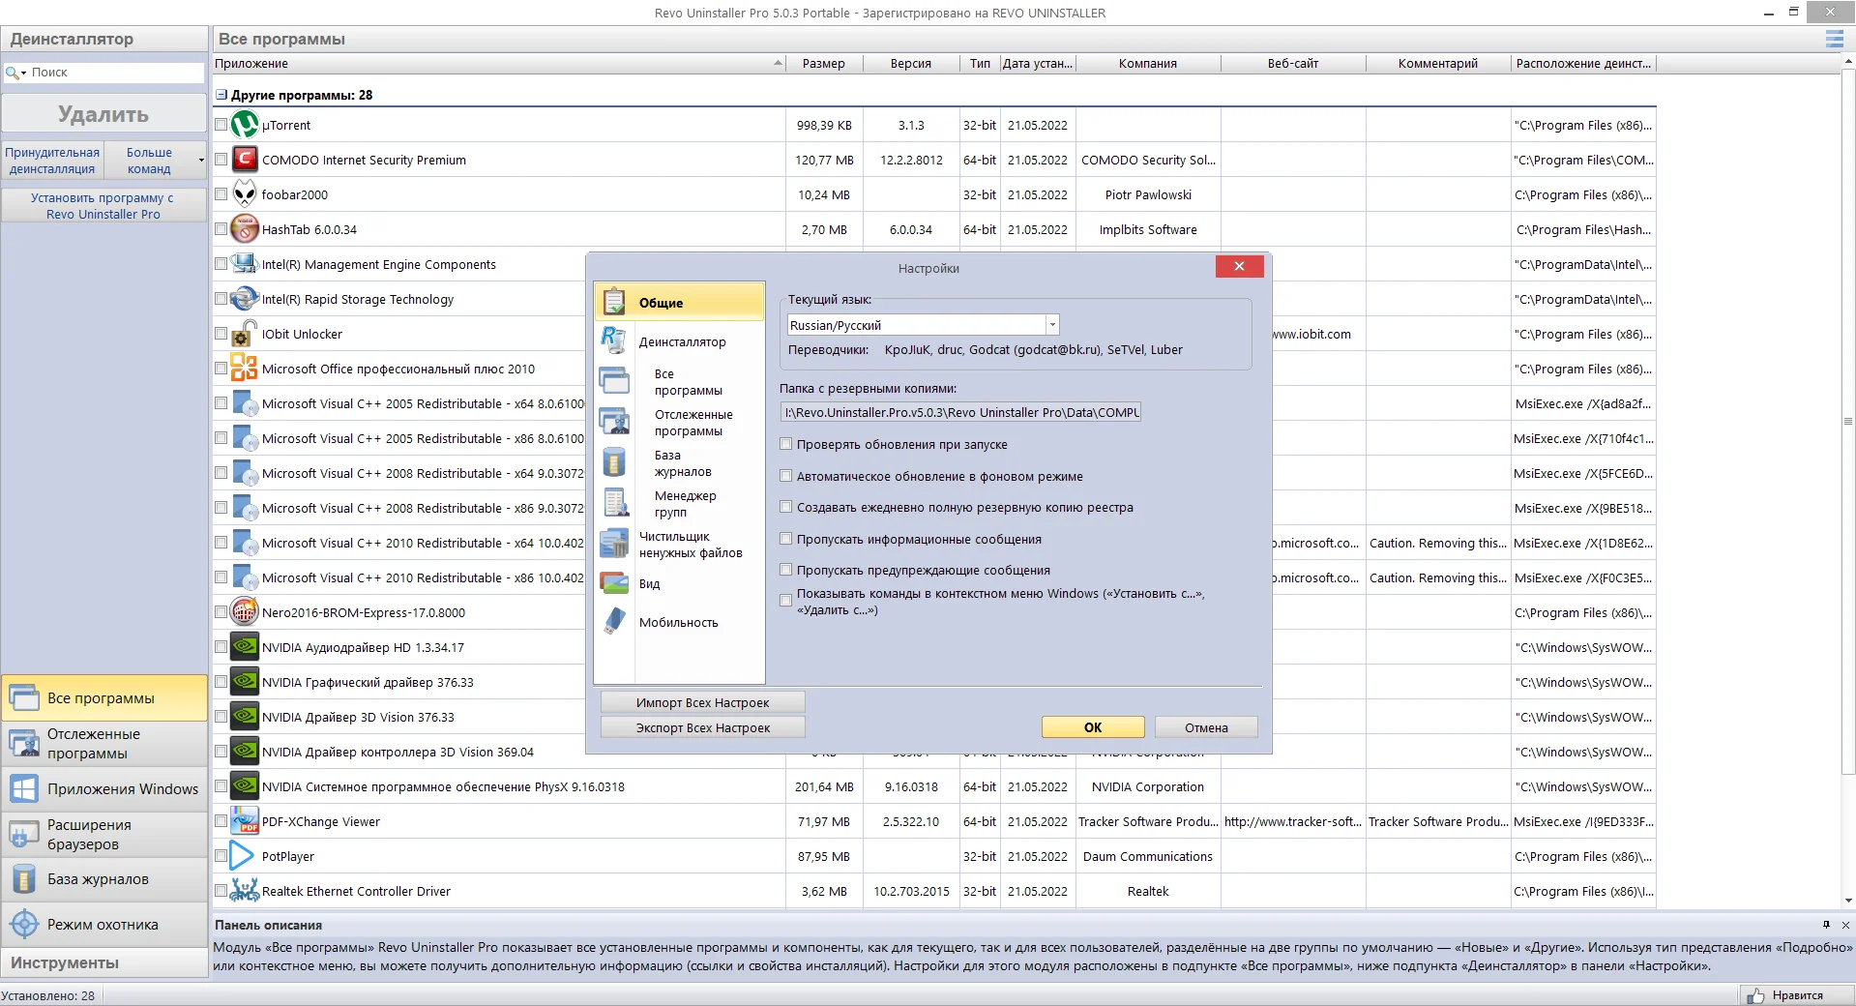Click Импорт Всех Настроек button
The height and width of the screenshot is (1006, 1856).
tap(703, 702)
